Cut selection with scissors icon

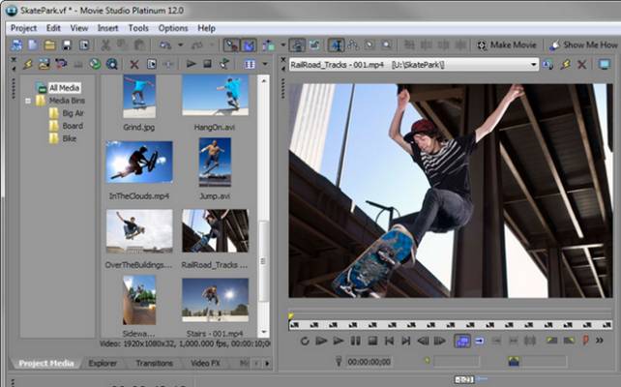(105, 45)
